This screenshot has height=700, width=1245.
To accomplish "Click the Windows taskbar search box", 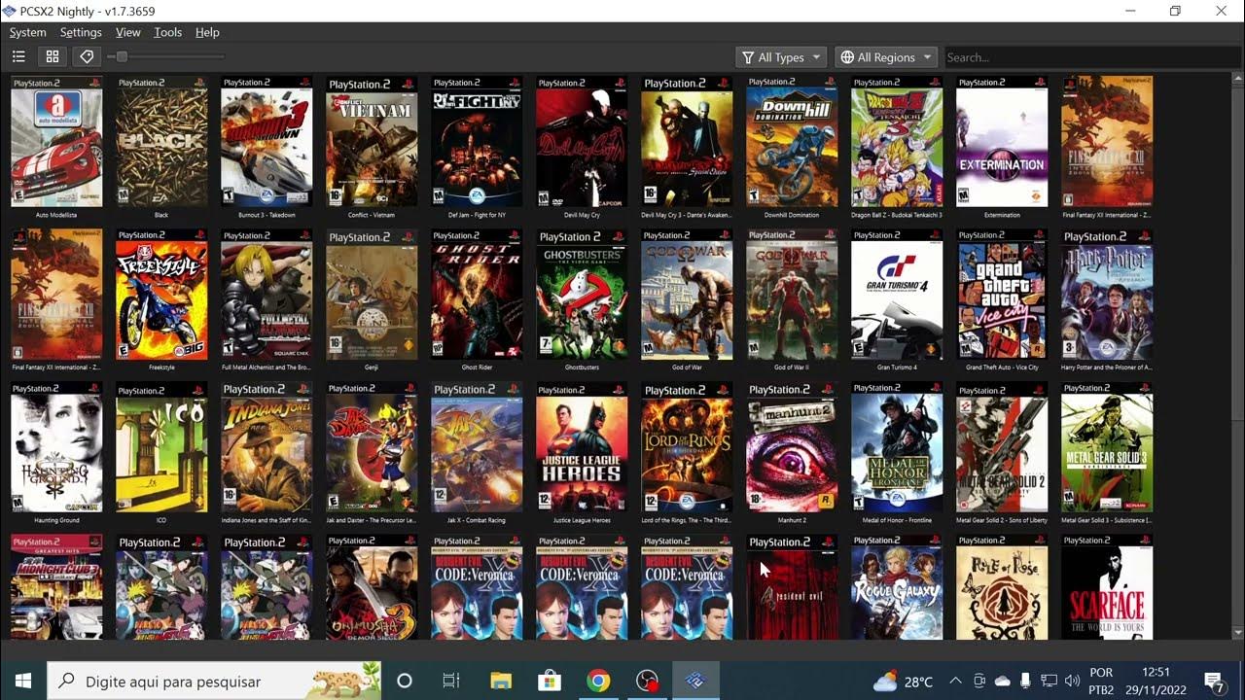I will (x=214, y=681).
